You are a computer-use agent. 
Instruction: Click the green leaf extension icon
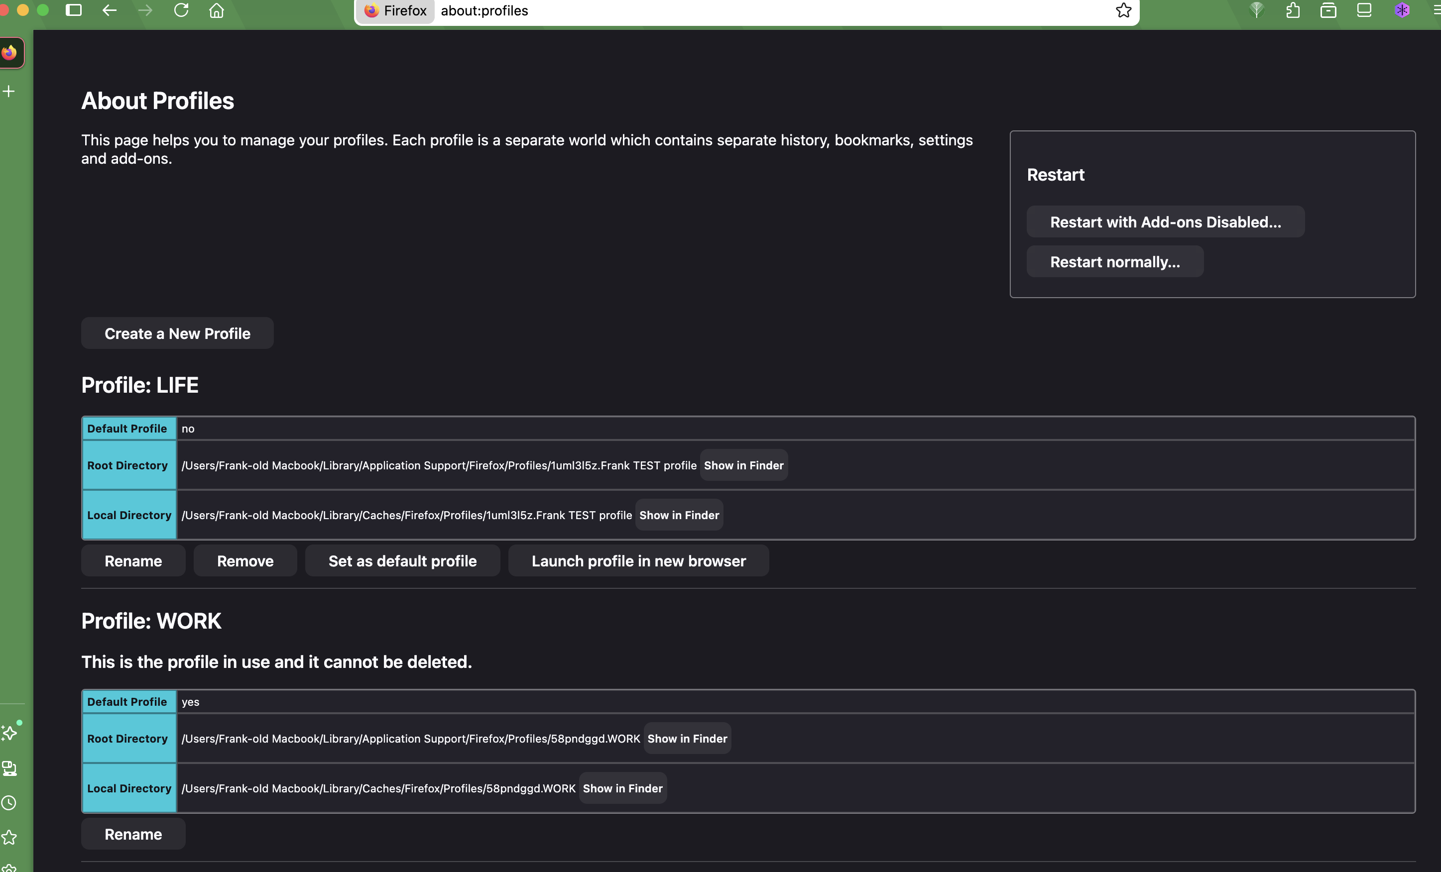coord(1257,10)
